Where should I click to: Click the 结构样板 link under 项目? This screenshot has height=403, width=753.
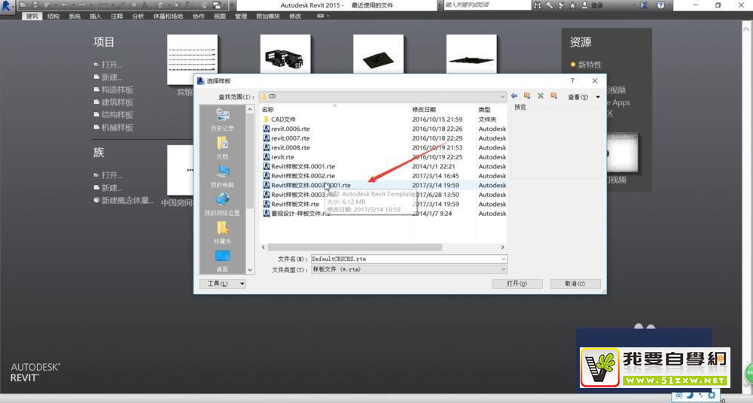117,115
